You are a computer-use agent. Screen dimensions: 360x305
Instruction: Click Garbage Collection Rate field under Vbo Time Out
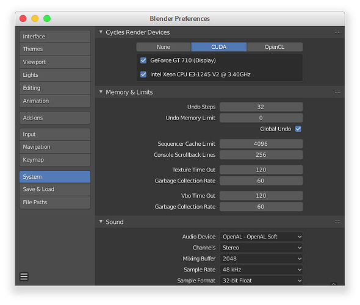point(261,207)
